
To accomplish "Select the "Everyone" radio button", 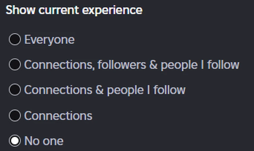I will [x=15, y=40].
